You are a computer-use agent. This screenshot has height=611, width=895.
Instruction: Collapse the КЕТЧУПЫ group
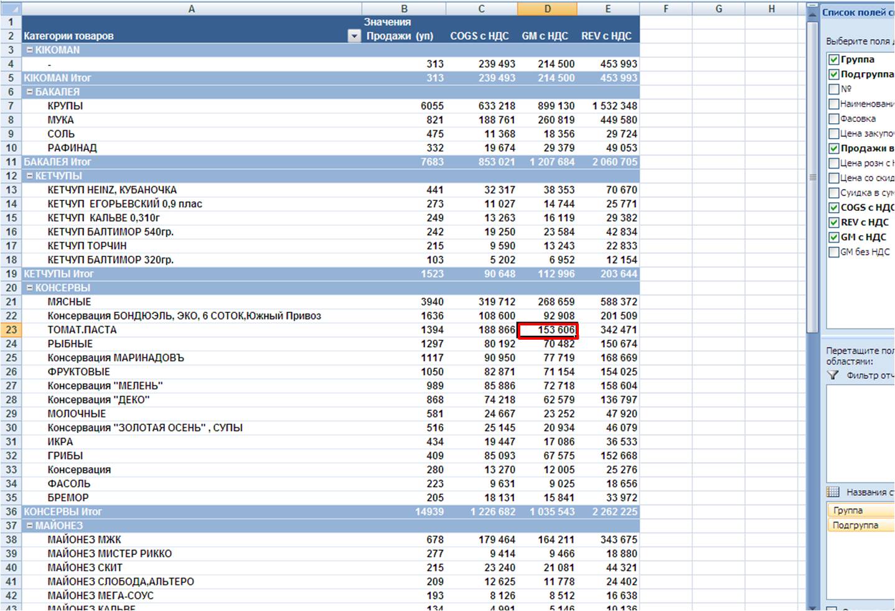coord(29,176)
